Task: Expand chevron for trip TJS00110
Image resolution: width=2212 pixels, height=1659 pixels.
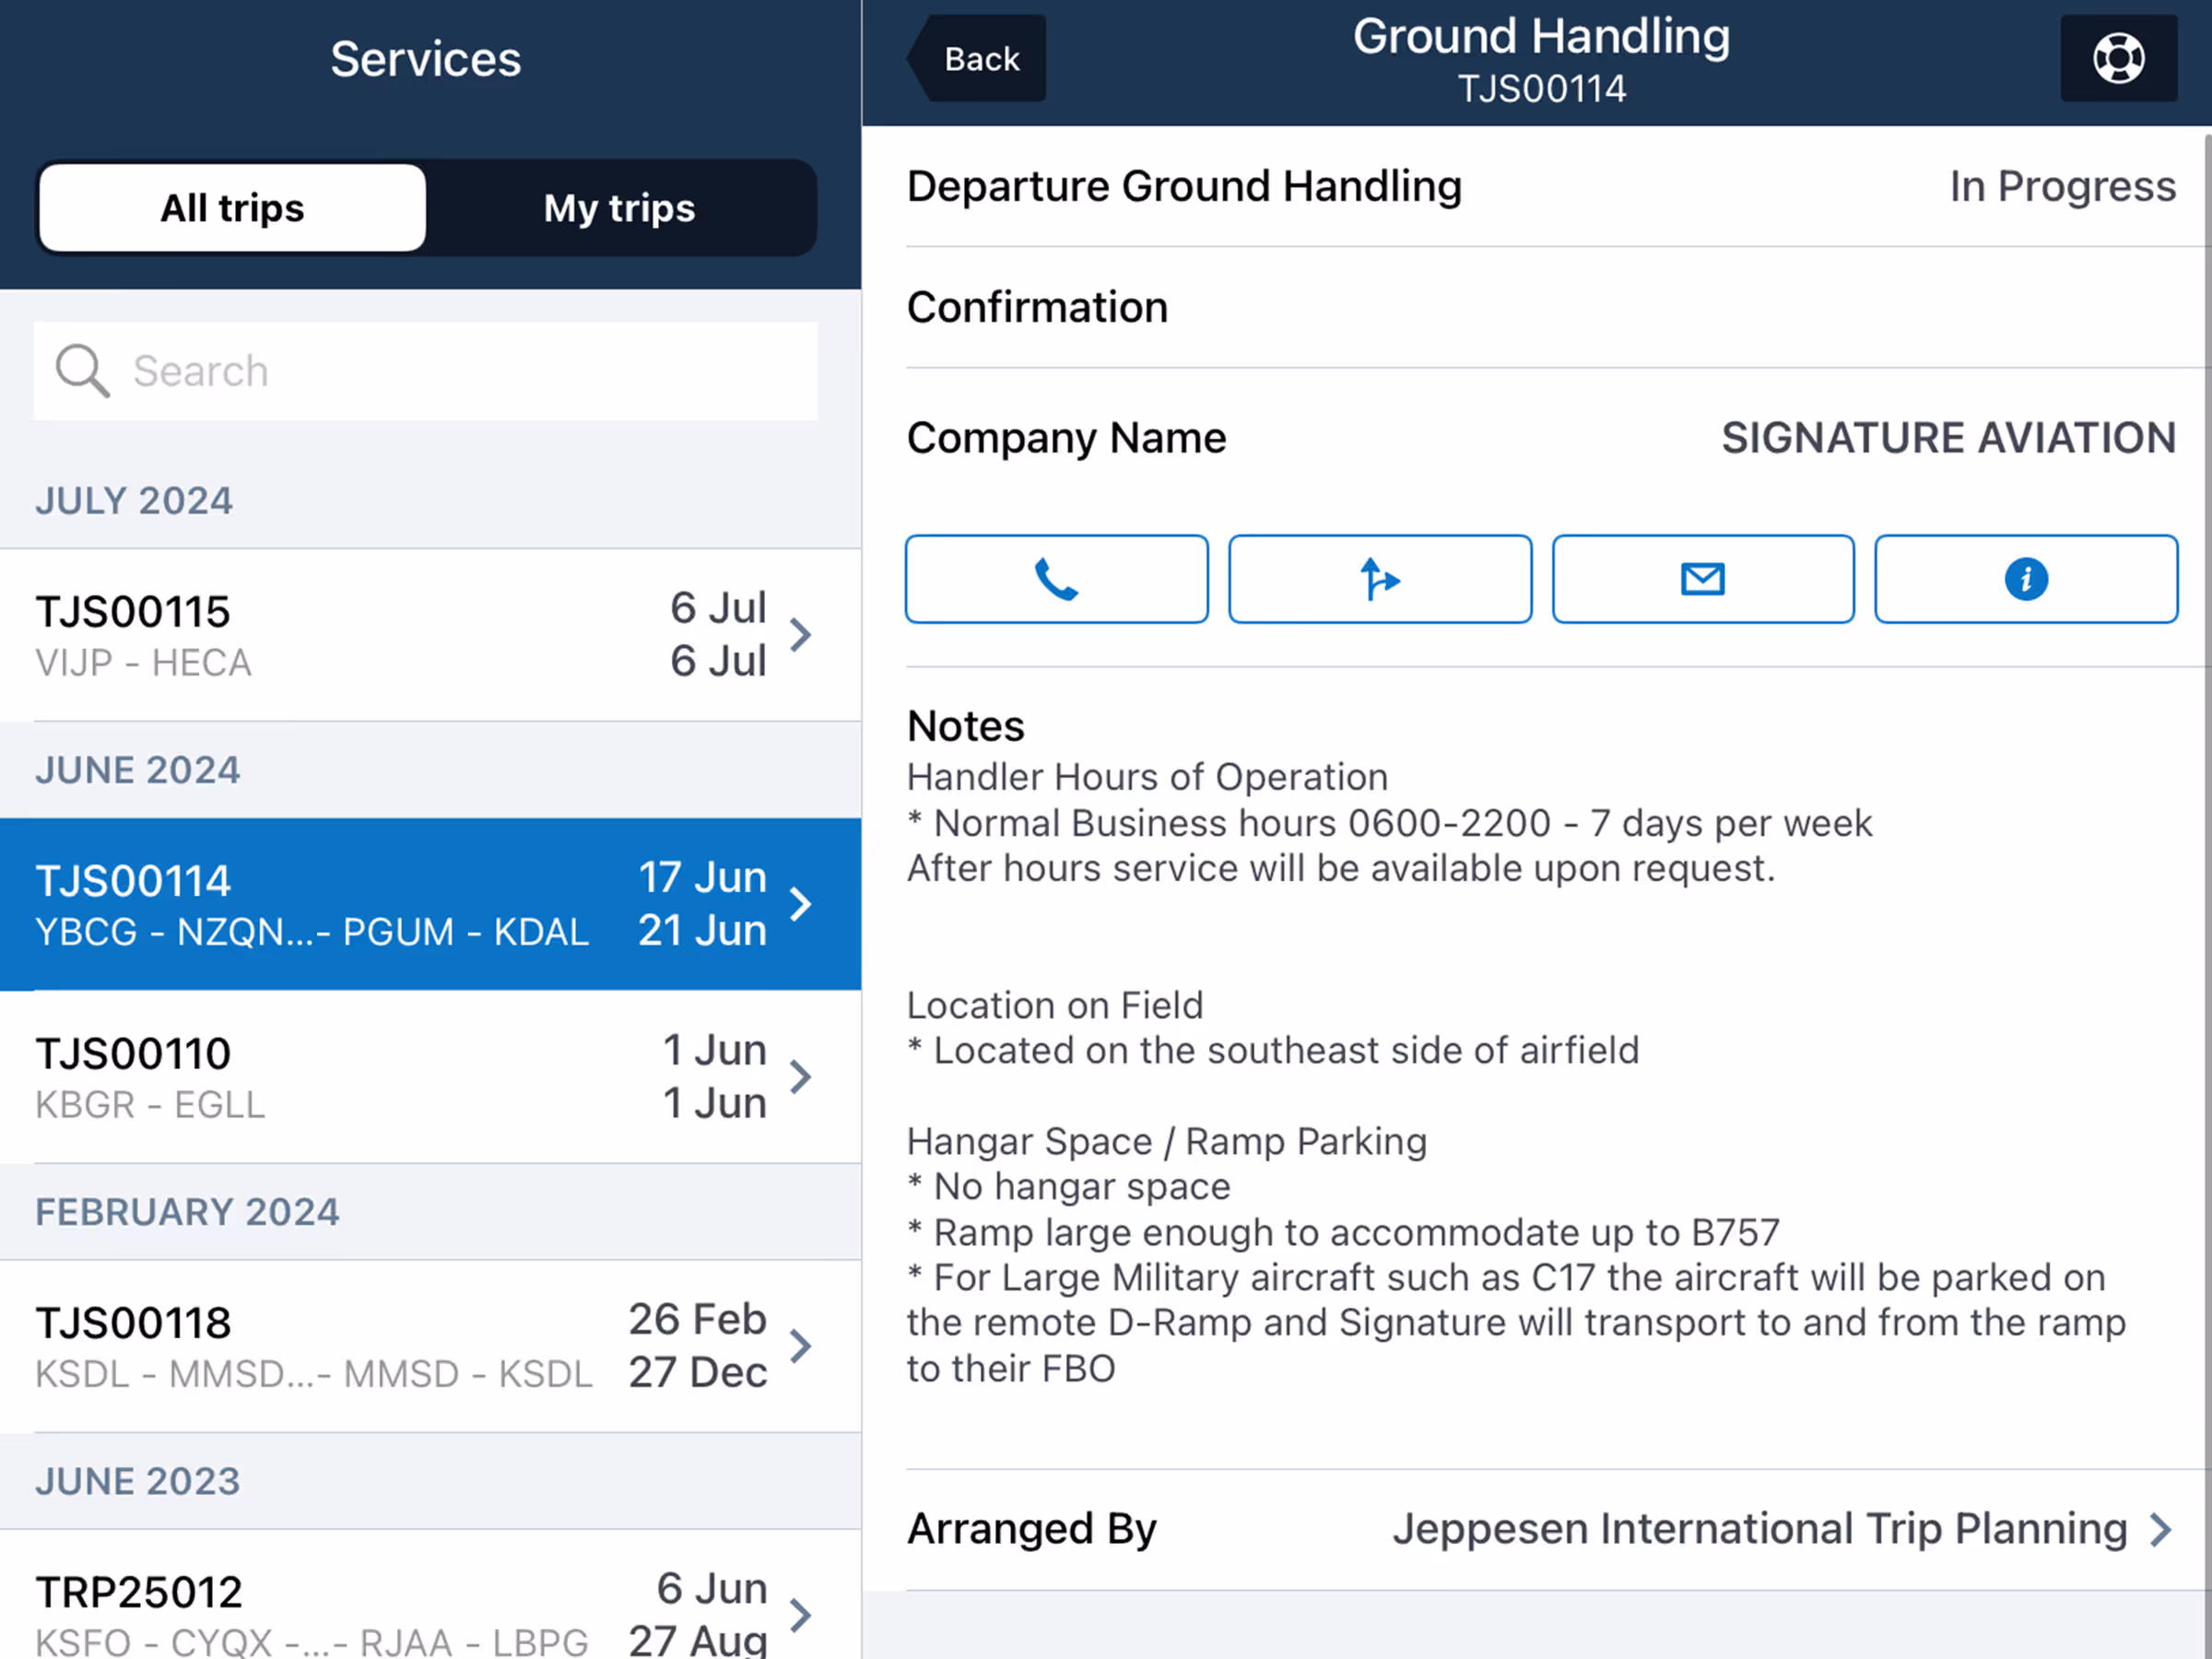Action: (x=800, y=1077)
